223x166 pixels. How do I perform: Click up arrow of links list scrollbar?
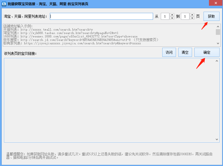(x=217, y=61)
